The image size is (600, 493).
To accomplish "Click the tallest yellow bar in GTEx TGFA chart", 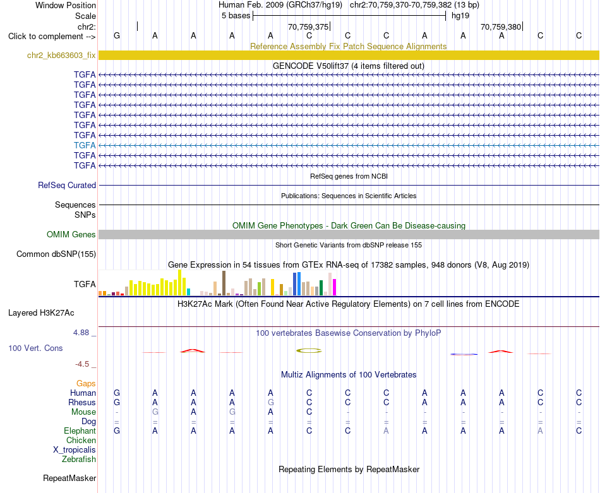I will click(180, 283).
